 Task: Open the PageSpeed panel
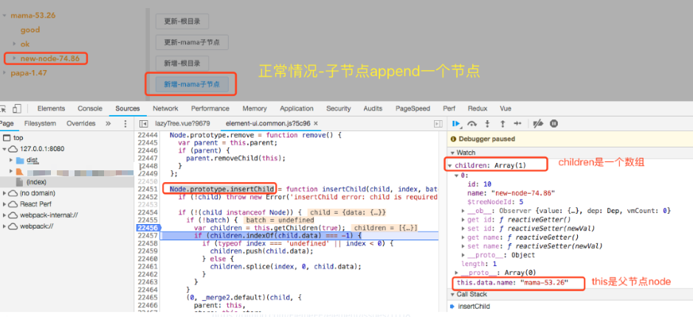click(x=413, y=108)
